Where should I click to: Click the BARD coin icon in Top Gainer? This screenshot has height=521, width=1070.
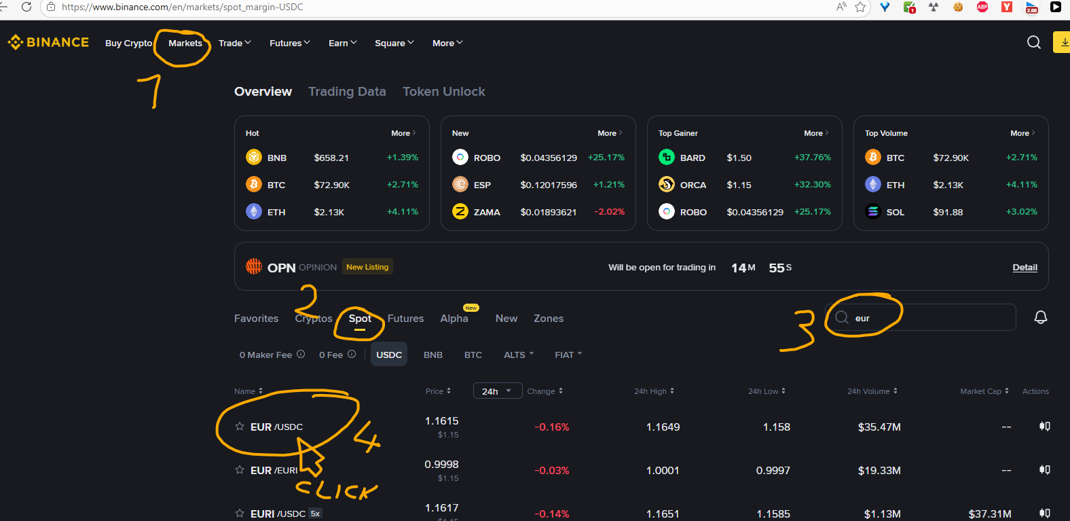[666, 158]
